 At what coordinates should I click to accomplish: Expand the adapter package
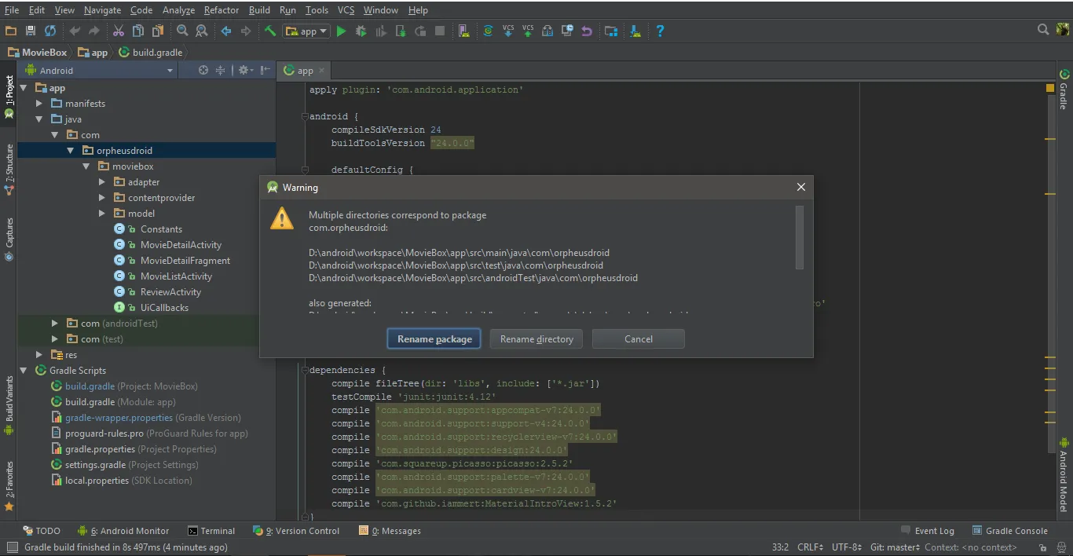click(102, 181)
